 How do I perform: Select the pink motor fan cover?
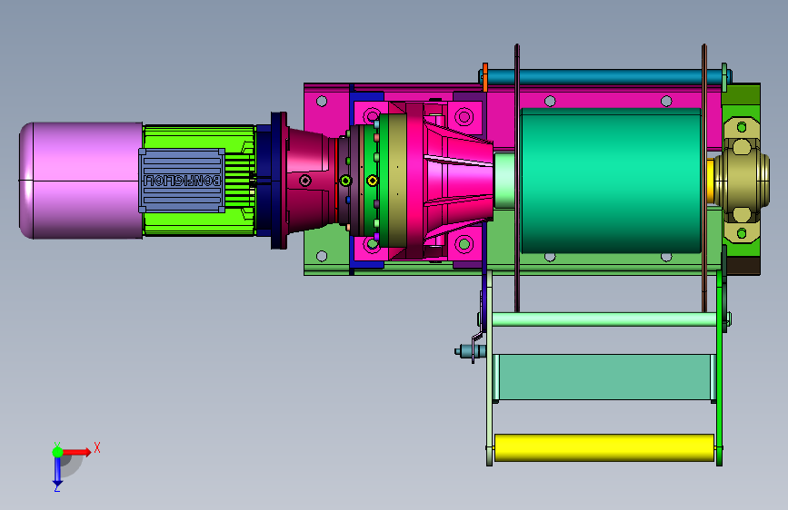point(80,181)
